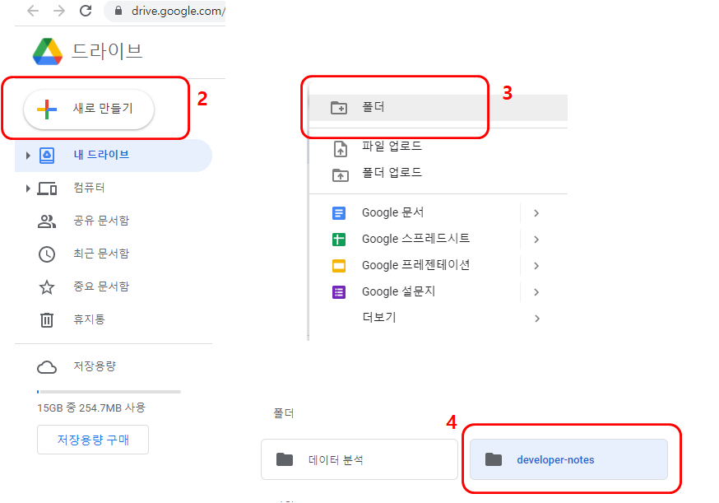The height and width of the screenshot is (503, 719).
Task: Select the 데이터 분석 folder
Action: tap(359, 459)
